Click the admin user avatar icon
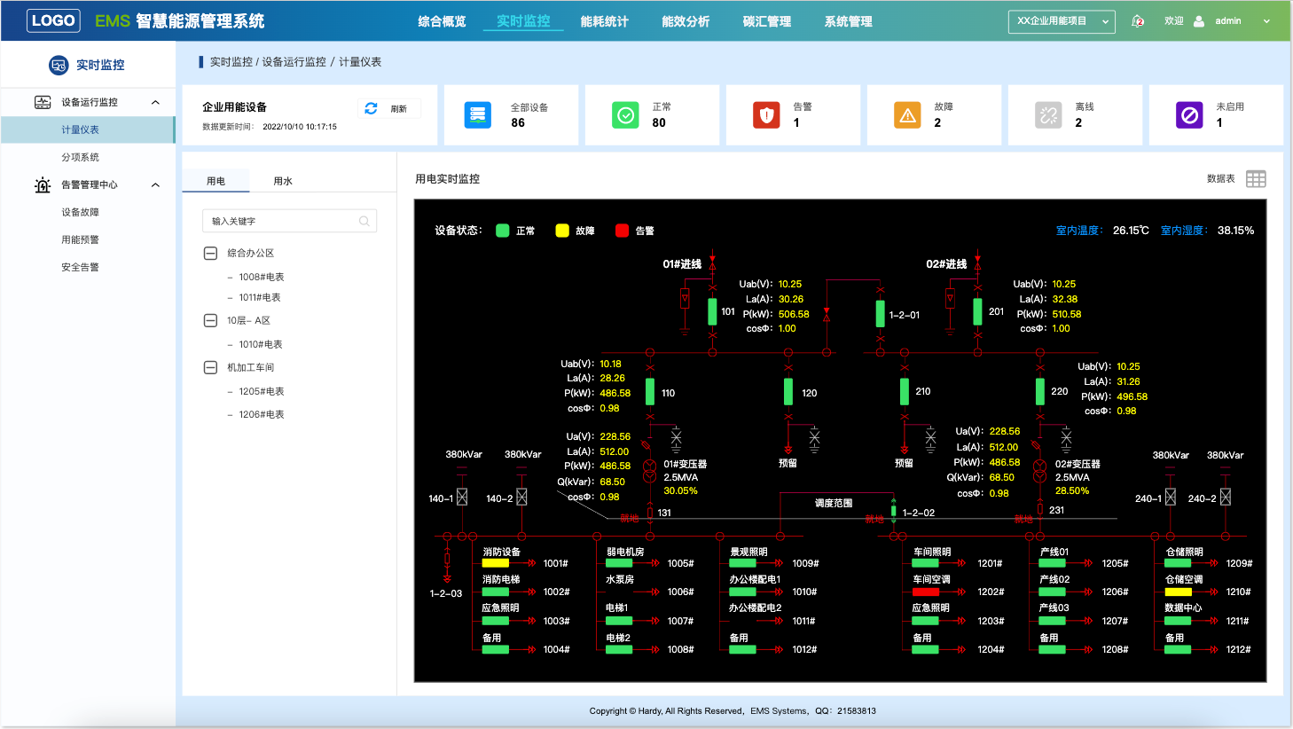 coord(1199,21)
